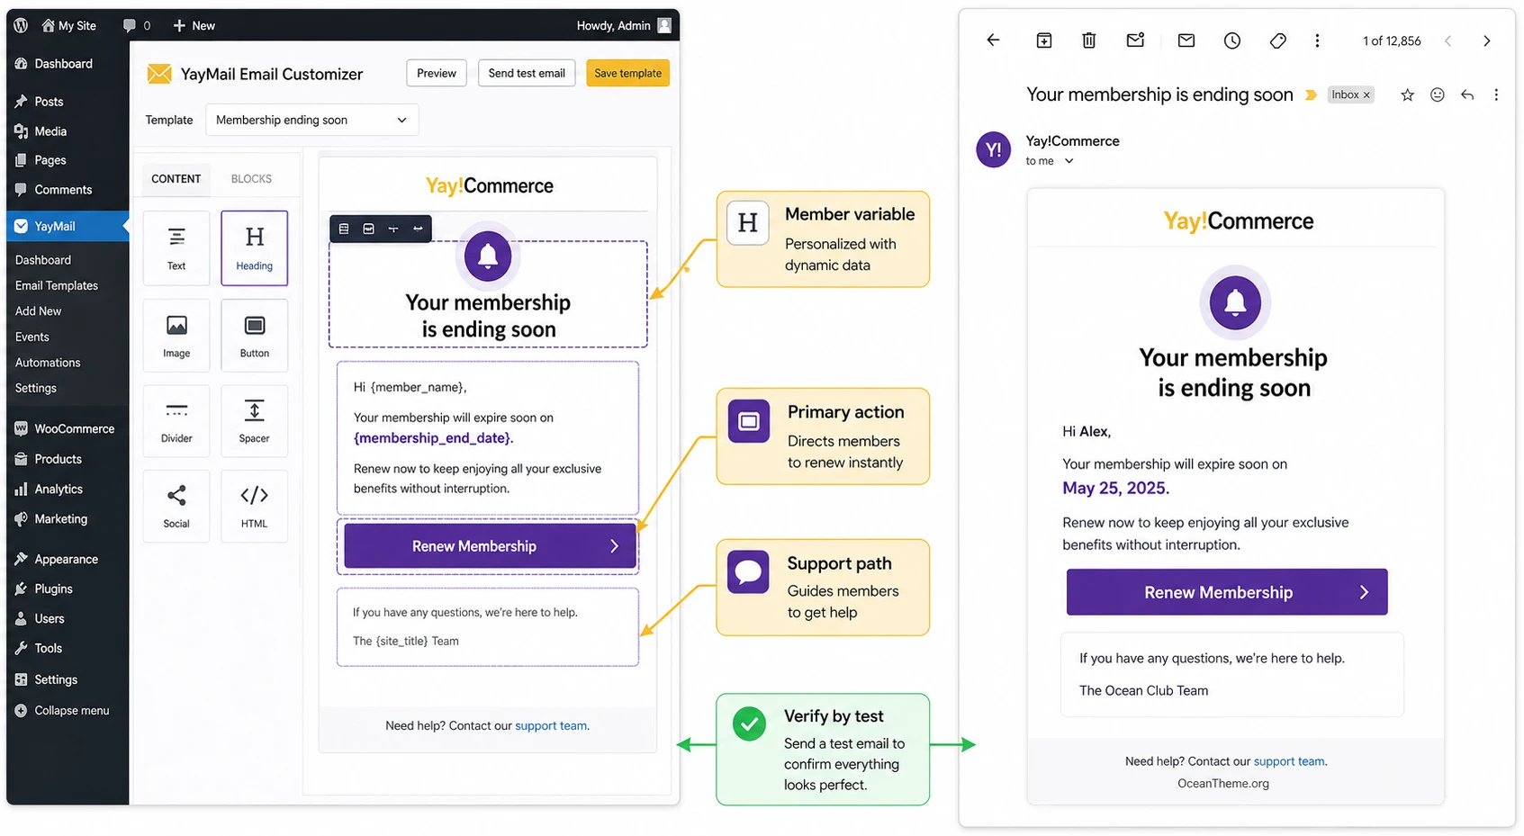Open support team link in received email
Image resolution: width=1524 pixels, height=836 pixels.
pos(1289,761)
